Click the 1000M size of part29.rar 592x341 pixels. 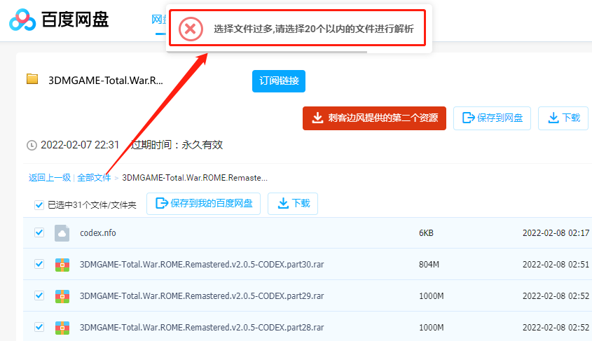[431, 295]
